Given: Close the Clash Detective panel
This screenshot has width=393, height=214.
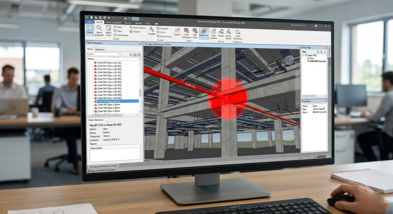Looking at the screenshot, I should [x=140, y=44].
